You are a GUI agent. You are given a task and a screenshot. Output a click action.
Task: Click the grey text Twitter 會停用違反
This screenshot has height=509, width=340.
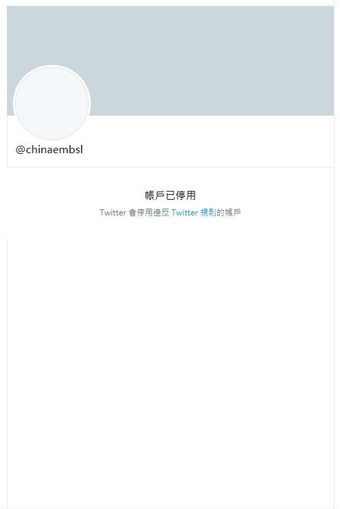click(x=134, y=213)
